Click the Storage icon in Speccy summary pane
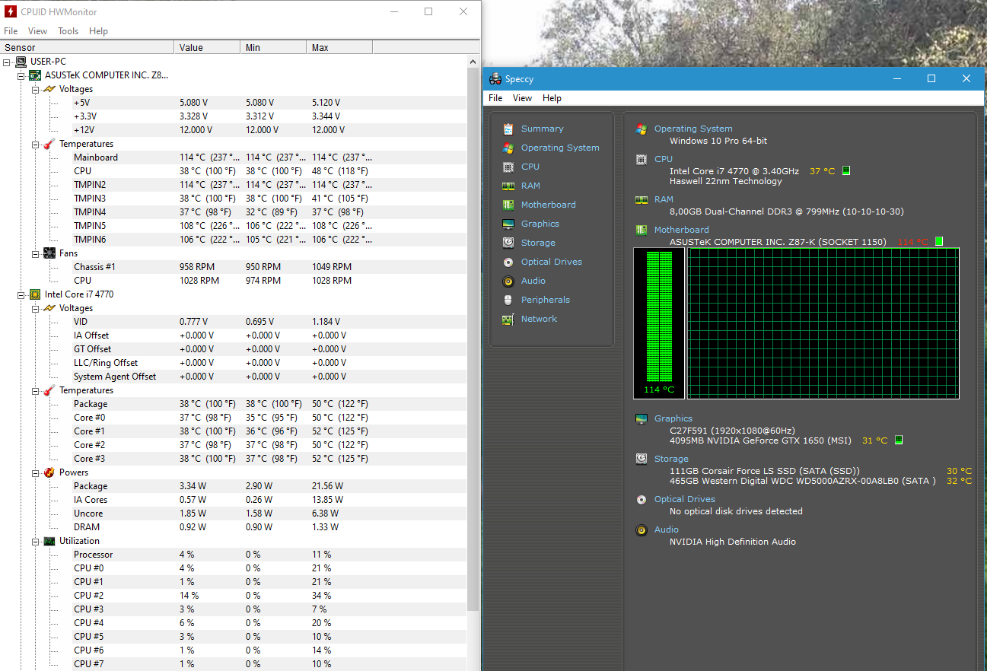987x671 pixels. pyautogui.click(x=642, y=460)
